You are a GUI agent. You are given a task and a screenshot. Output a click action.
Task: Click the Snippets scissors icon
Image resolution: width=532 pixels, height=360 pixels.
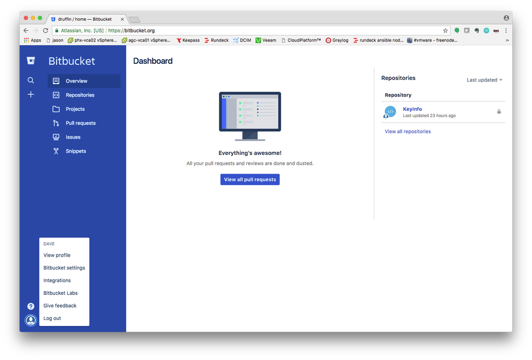[56, 151]
